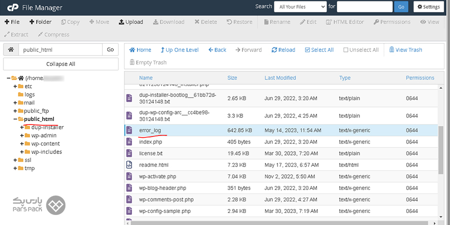This screenshot has width=450, height=225.
Task: Click the Delete toolbar item
Action: tap(206, 22)
